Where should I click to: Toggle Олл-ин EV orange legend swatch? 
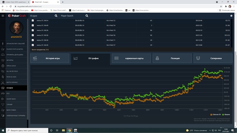pyautogui.click(x=211, y=115)
